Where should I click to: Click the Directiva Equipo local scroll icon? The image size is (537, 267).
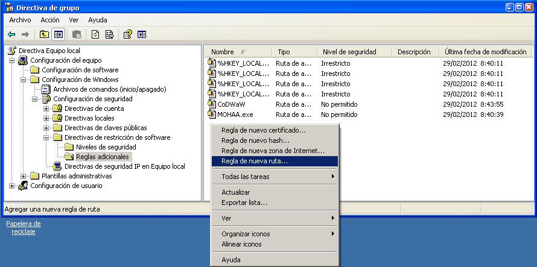pos(11,51)
